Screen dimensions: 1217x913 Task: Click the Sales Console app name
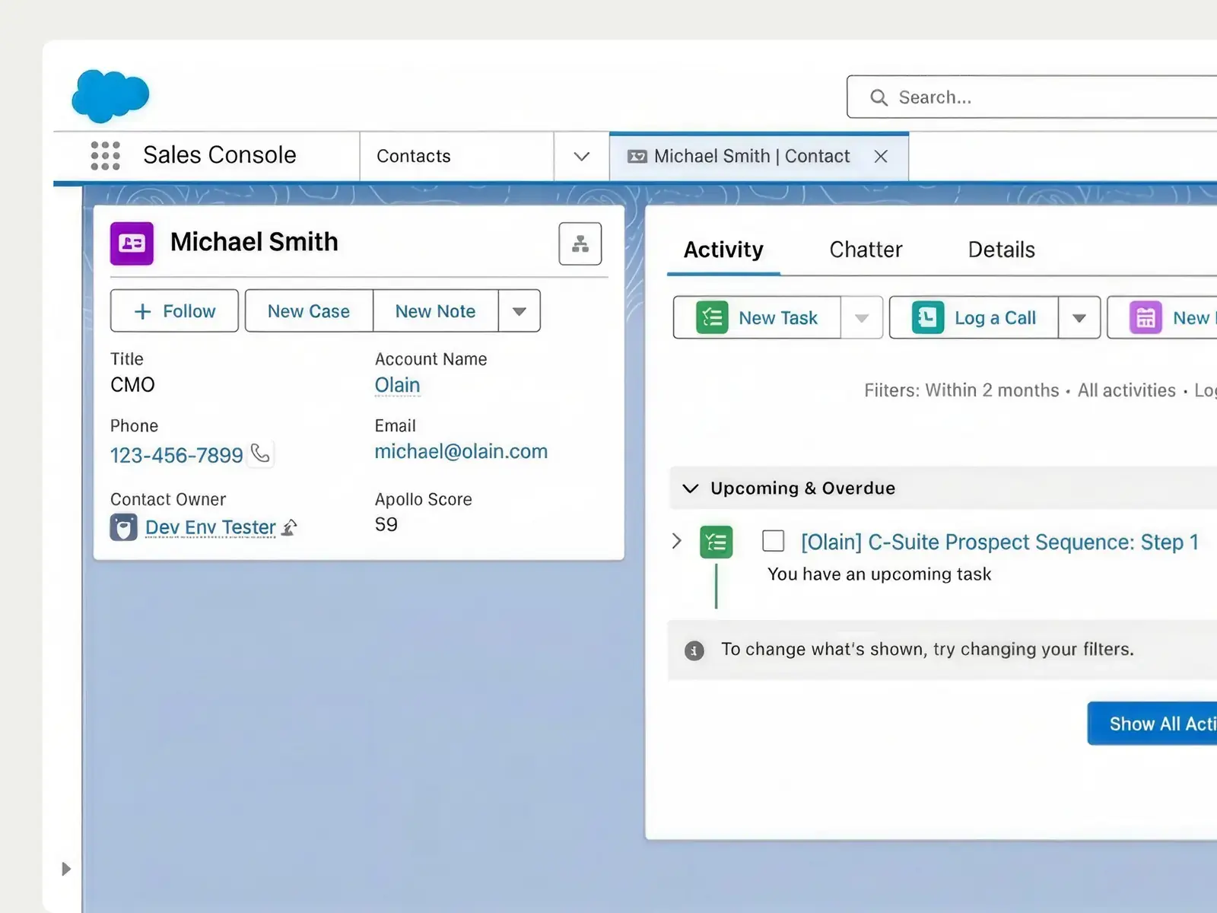(220, 155)
